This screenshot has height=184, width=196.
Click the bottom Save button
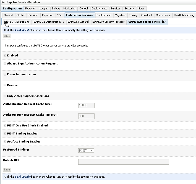[7, 170]
